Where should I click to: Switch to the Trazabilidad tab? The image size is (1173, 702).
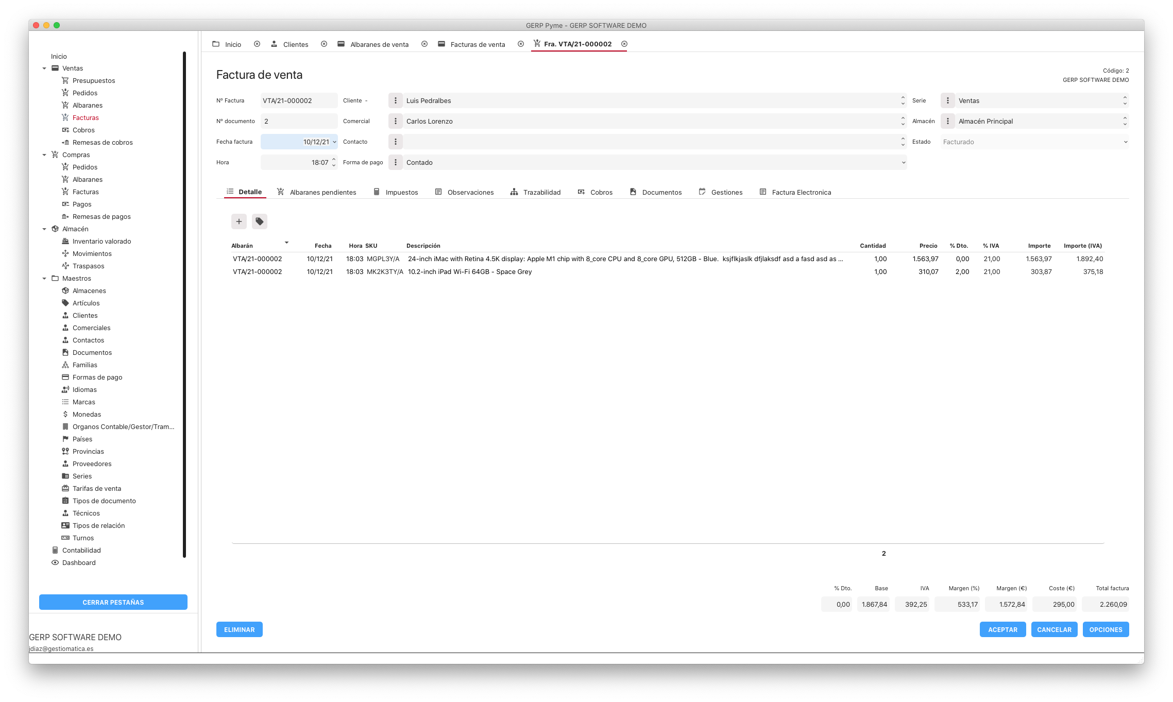535,192
